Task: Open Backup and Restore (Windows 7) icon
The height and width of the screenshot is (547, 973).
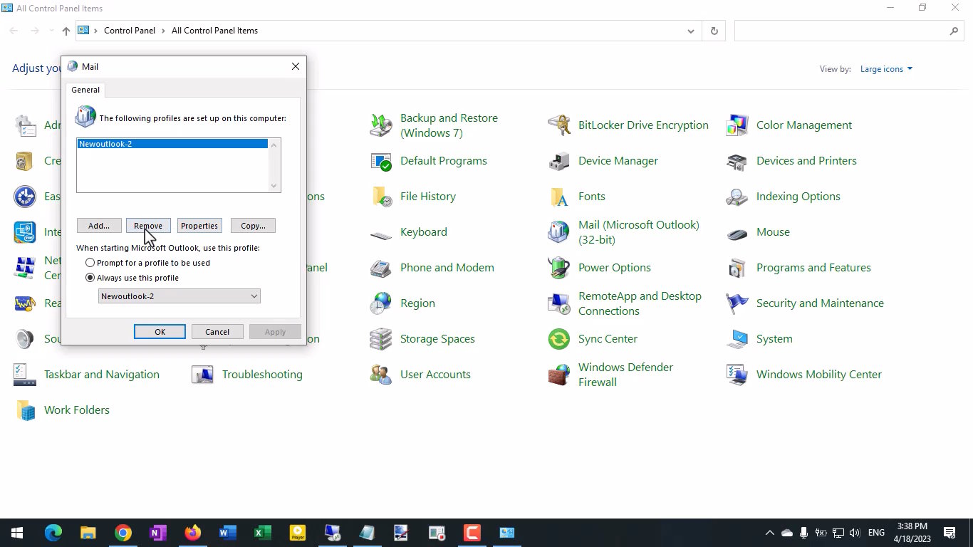Action: tap(381, 125)
